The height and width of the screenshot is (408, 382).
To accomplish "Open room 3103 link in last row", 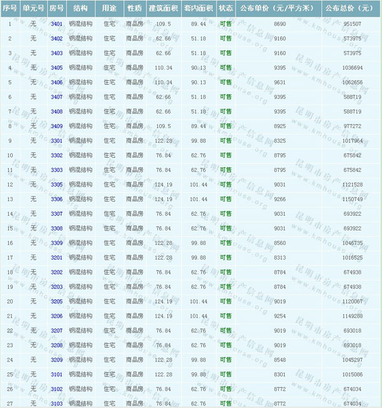I will click(56, 404).
